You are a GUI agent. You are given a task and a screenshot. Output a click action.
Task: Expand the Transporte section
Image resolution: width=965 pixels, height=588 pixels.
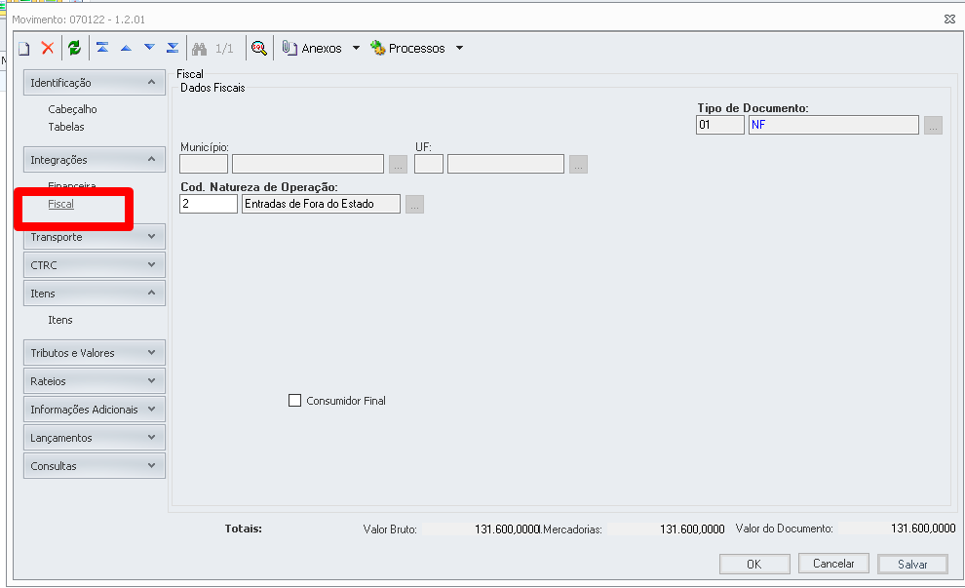pyautogui.click(x=95, y=237)
